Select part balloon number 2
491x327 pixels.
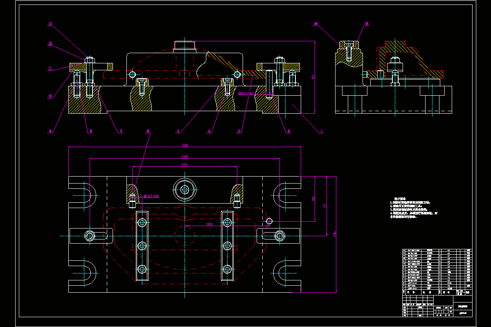tap(288, 131)
